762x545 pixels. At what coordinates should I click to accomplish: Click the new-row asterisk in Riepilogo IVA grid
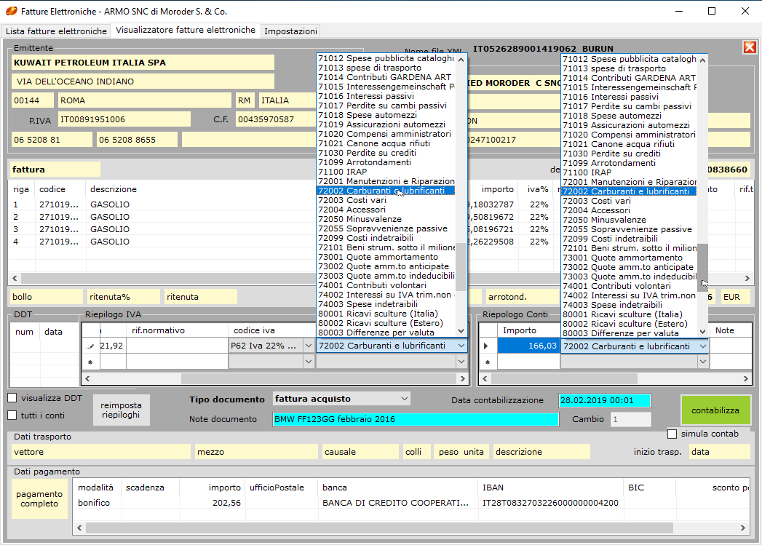90,362
